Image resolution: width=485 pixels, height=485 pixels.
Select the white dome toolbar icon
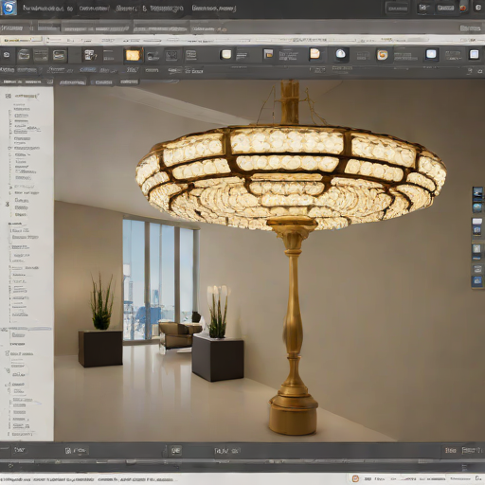tap(340, 54)
